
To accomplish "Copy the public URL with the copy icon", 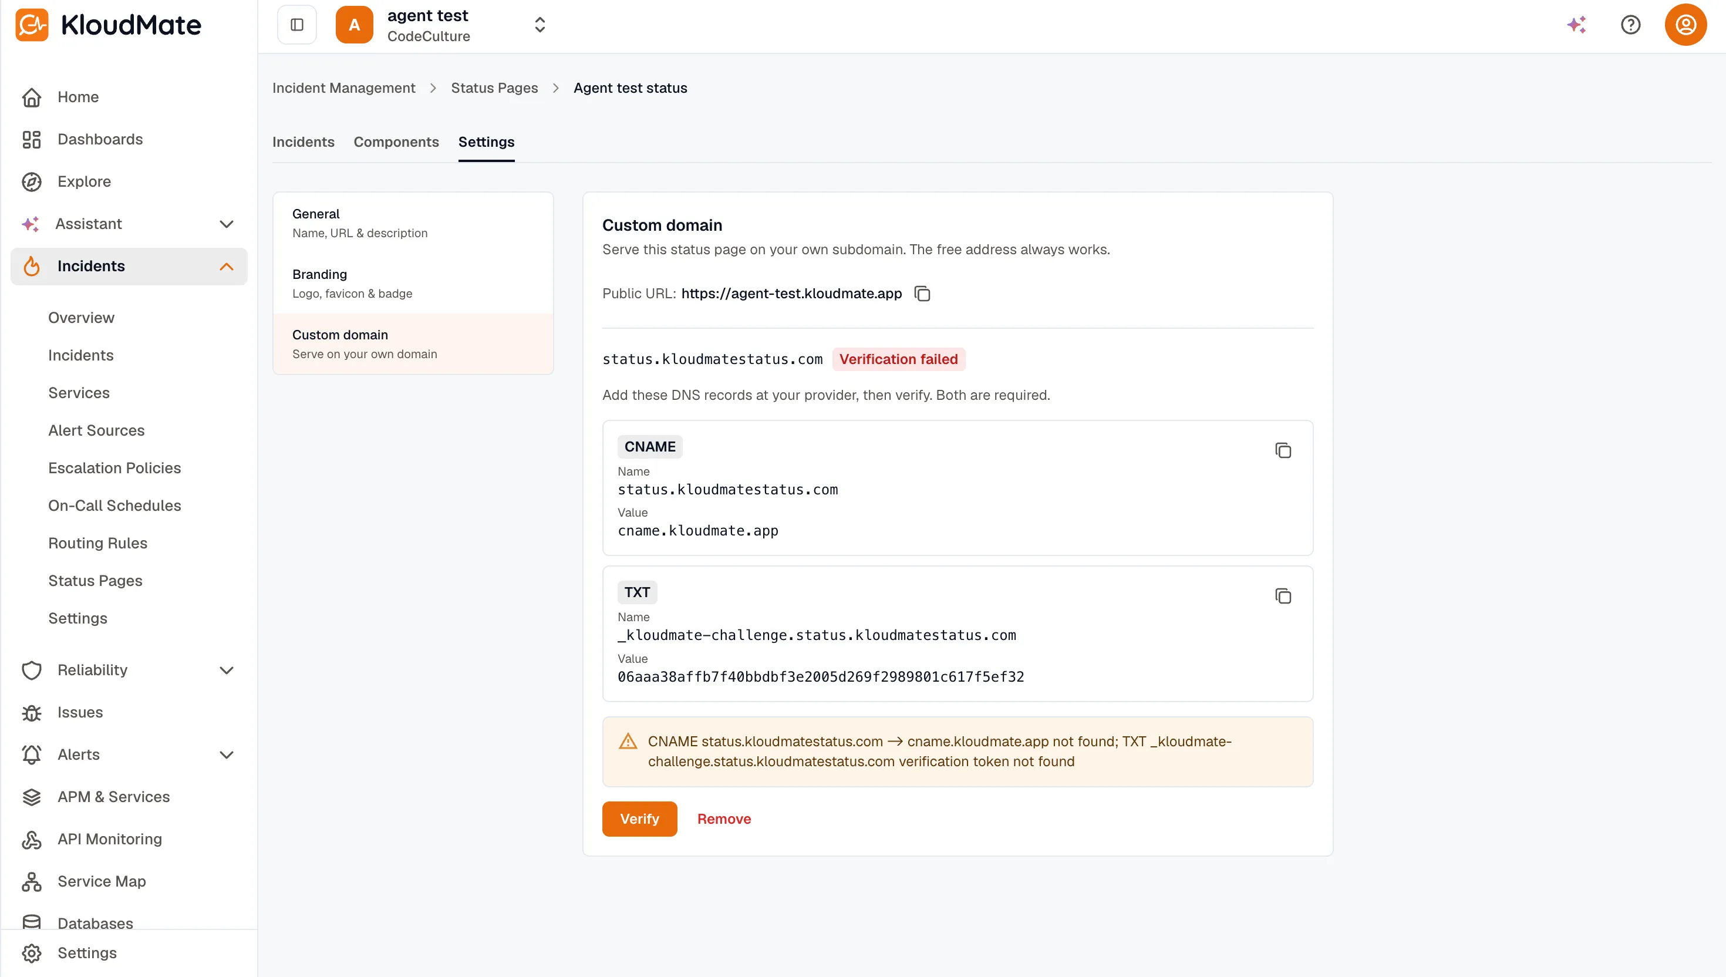I will (x=922, y=294).
